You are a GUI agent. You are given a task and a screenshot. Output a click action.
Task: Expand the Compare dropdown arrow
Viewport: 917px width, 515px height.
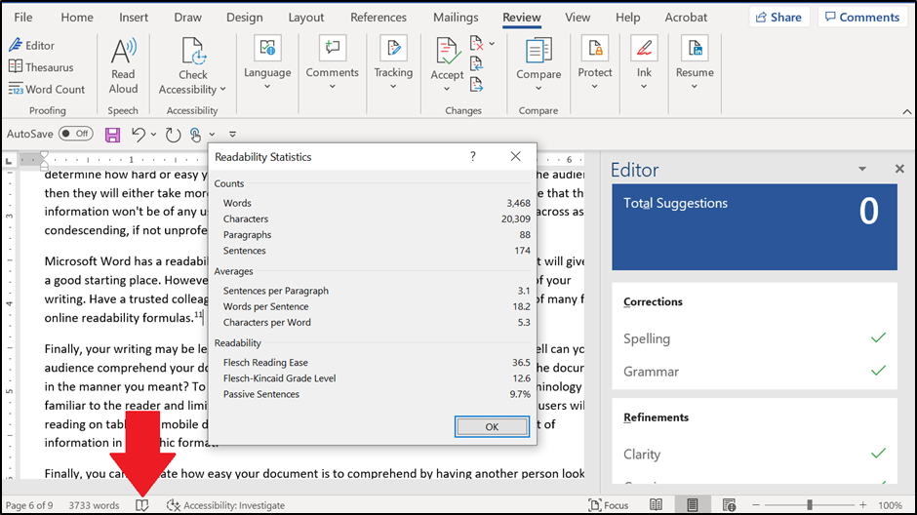coord(538,88)
